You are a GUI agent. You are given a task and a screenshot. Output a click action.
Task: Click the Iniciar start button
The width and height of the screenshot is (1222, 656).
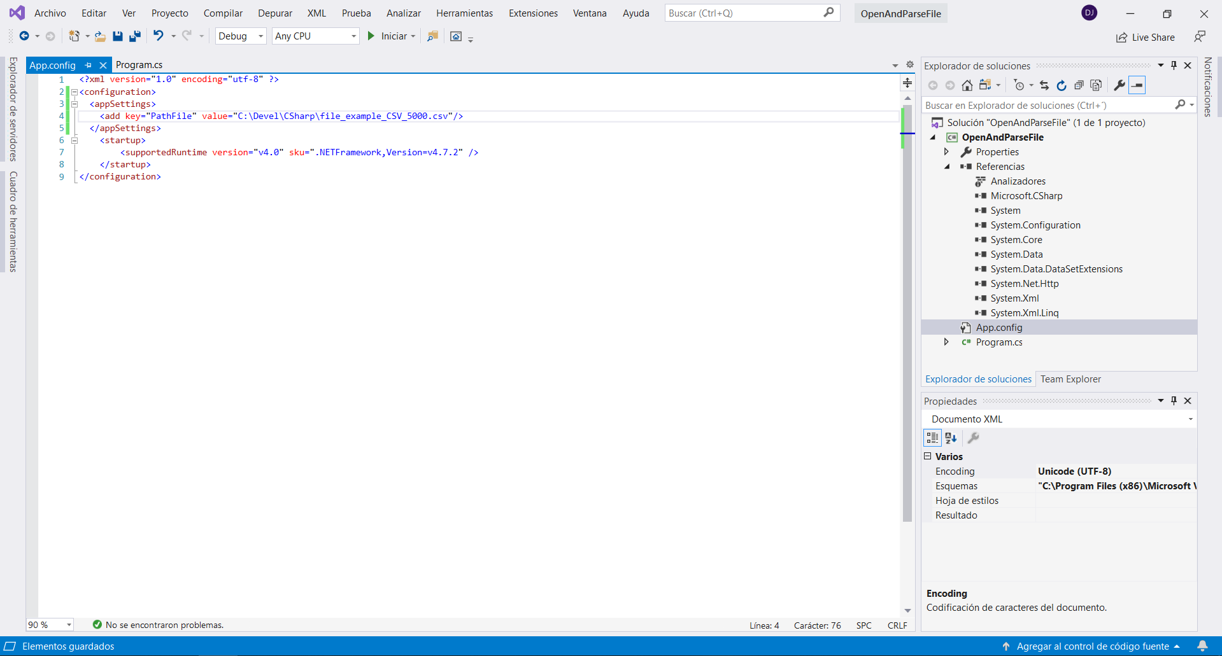pyautogui.click(x=388, y=36)
